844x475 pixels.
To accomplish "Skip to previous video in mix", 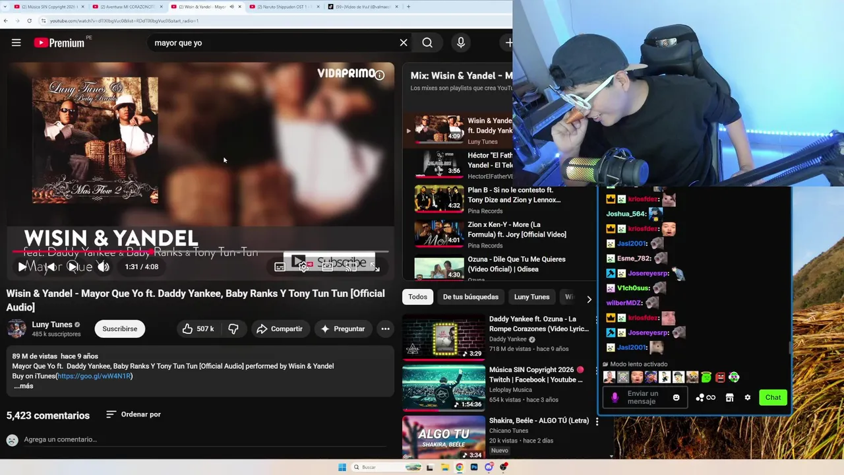I will click(50, 267).
